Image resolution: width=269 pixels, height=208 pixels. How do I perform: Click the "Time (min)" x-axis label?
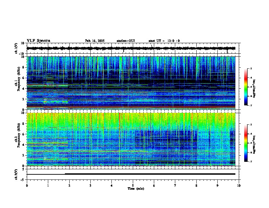[136, 189]
